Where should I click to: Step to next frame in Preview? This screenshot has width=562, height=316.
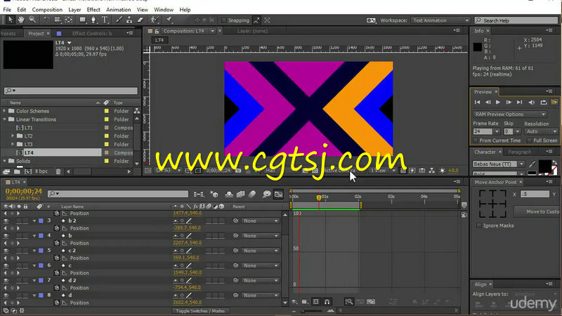pos(509,103)
